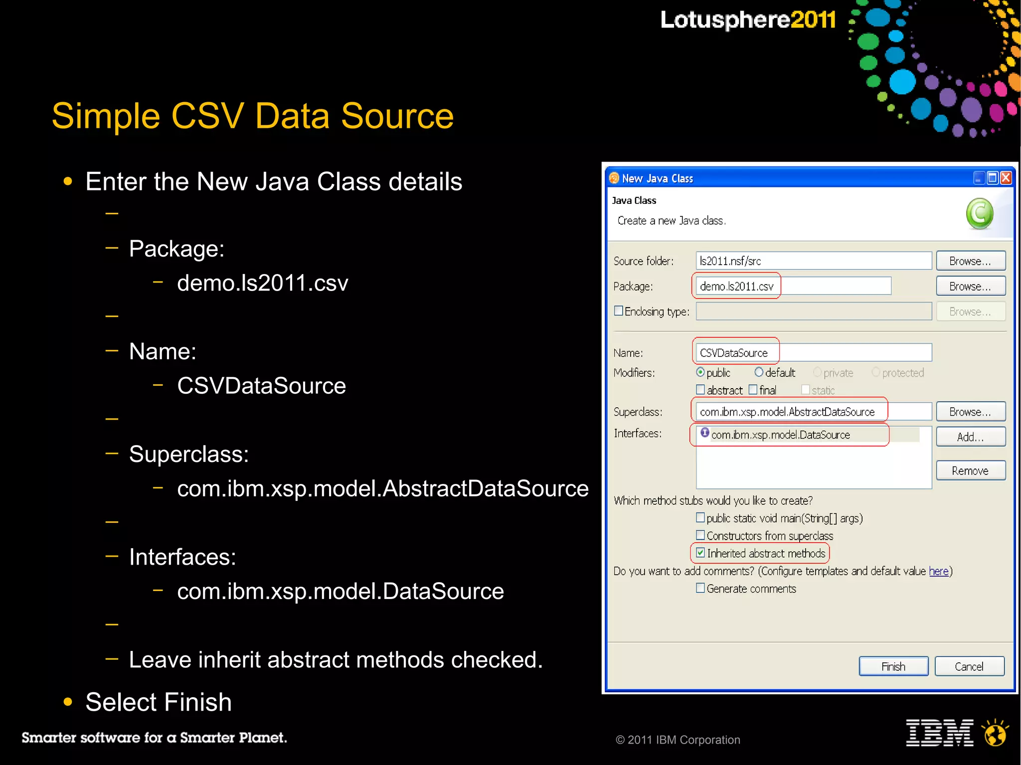Click the Package input field
1021x765 pixels.
[794, 286]
